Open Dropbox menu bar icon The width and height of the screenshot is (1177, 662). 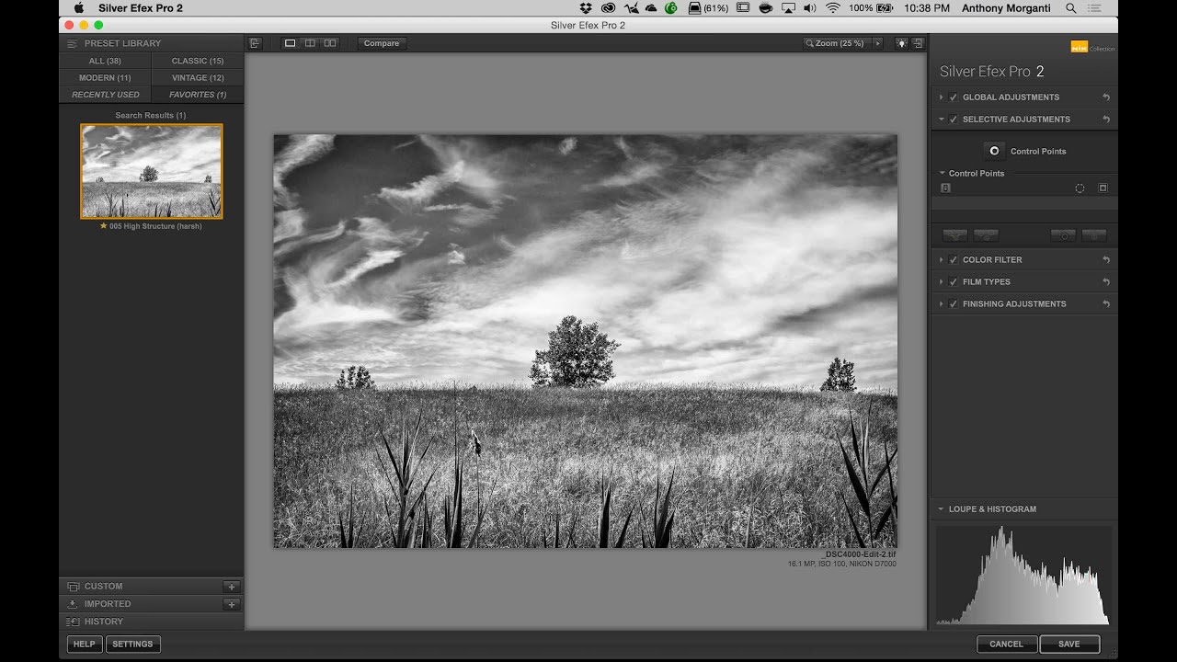click(586, 8)
